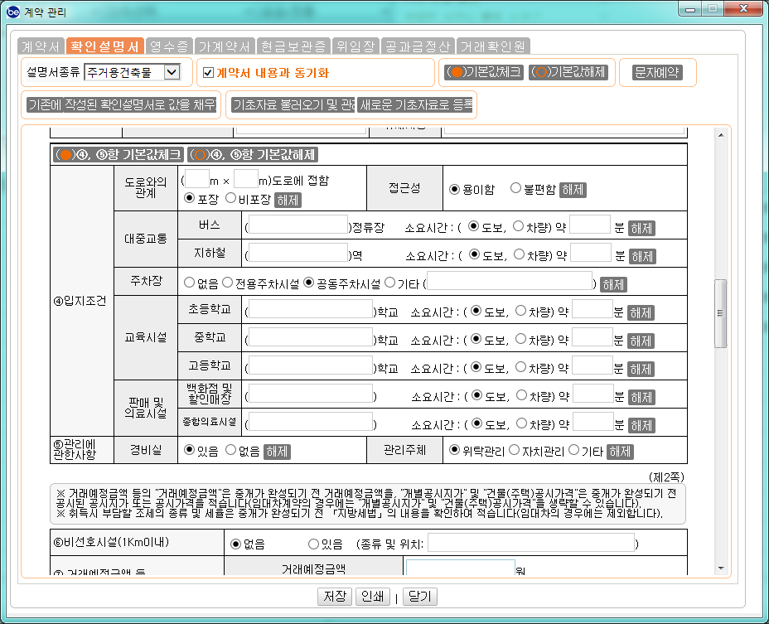
Task: Click the ④, ⑤항 기본값해제 button
Action: (x=253, y=155)
